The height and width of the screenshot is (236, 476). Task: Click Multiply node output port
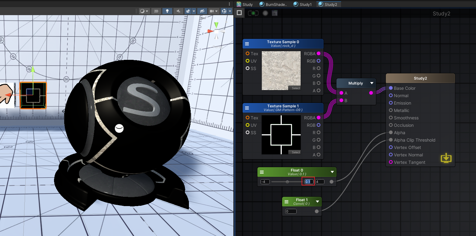[x=371, y=93]
